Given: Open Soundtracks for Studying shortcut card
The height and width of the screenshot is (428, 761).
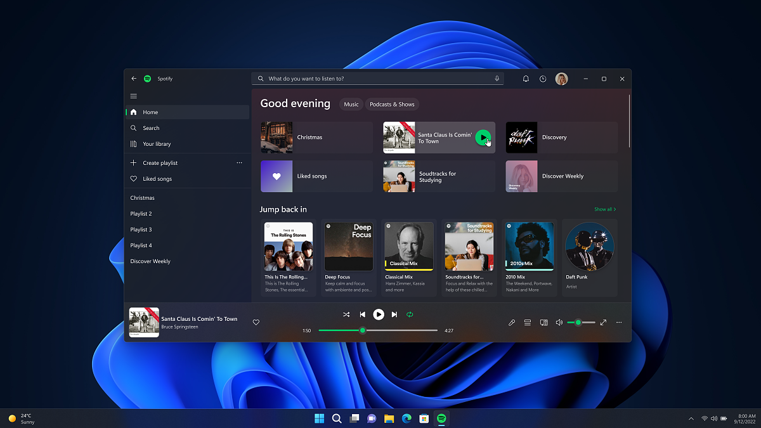Looking at the screenshot, I should (439, 176).
